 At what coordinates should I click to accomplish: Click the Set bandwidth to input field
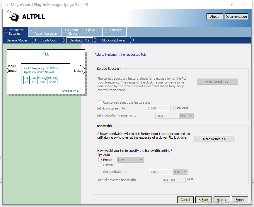[161, 172]
